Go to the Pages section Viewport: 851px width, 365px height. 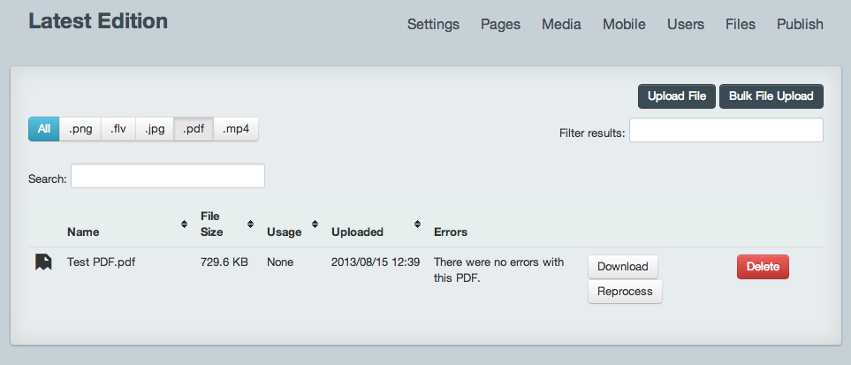click(x=500, y=25)
